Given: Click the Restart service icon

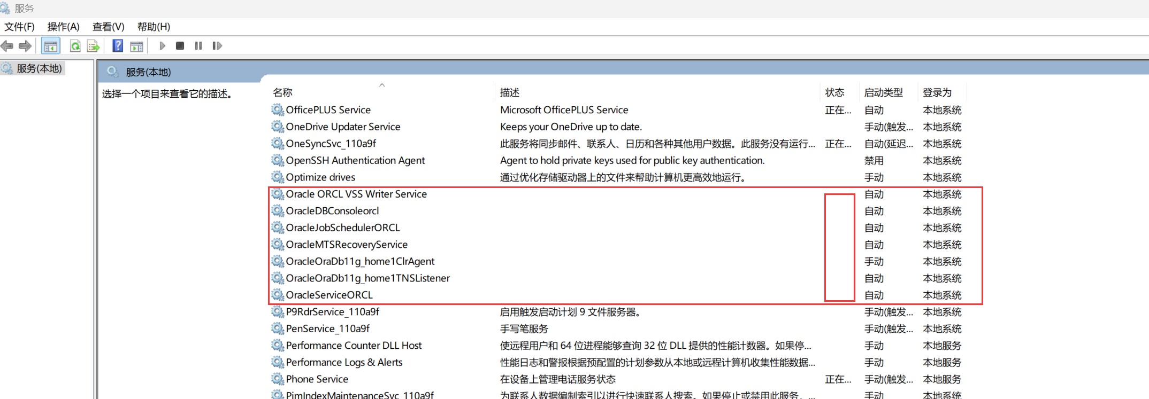Looking at the screenshot, I should click(217, 46).
